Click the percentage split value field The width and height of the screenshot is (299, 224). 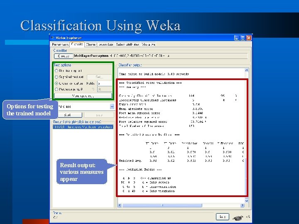click(105, 89)
